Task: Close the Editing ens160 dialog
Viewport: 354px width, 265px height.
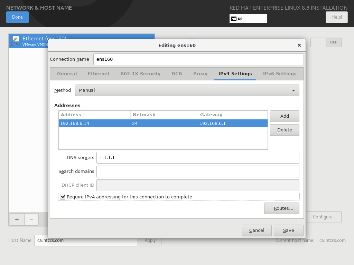Action: point(299,45)
